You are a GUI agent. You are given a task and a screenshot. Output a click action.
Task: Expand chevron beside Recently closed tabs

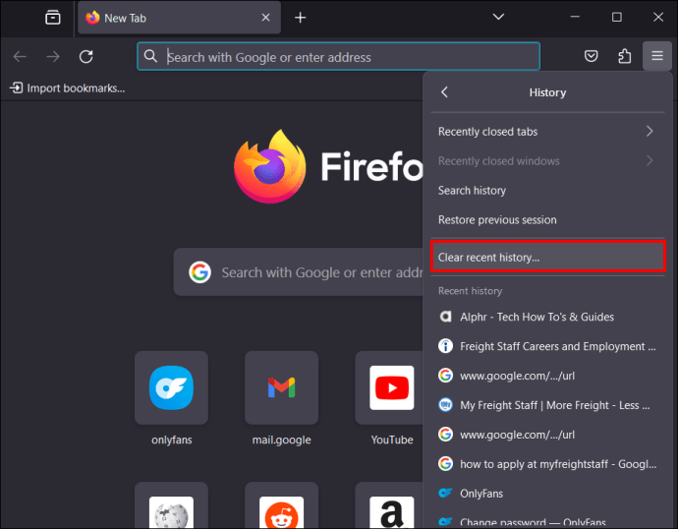click(650, 132)
